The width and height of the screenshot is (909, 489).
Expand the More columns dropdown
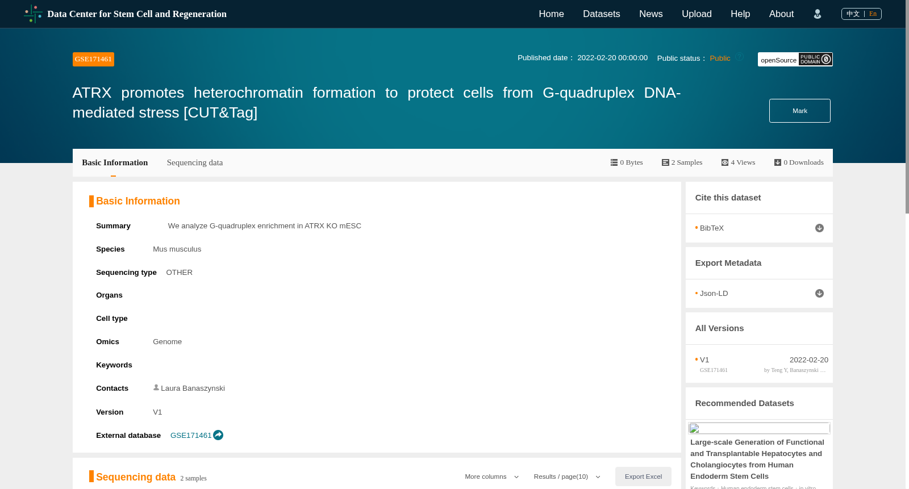pyautogui.click(x=492, y=477)
